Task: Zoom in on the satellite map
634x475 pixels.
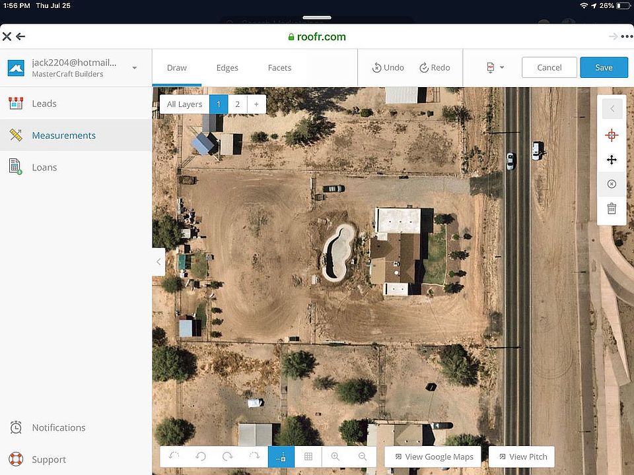Action: (x=335, y=457)
